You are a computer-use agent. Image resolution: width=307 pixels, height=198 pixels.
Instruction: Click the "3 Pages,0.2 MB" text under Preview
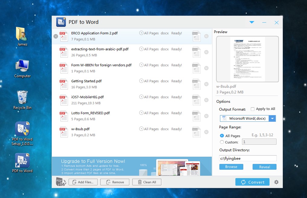pos(230,92)
